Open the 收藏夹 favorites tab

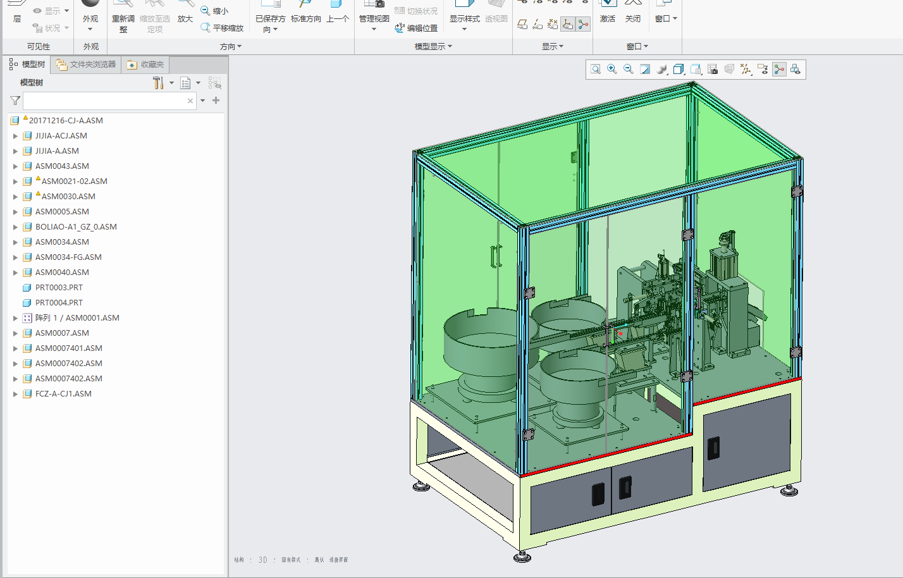coord(145,65)
